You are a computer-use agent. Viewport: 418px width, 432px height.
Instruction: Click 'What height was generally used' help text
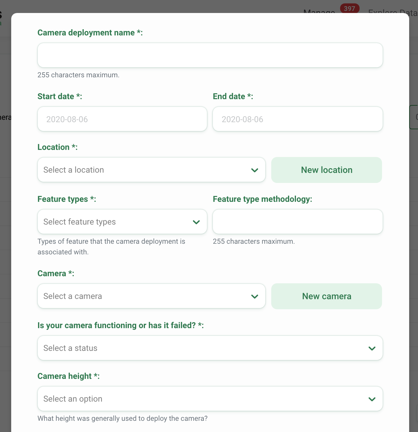click(x=123, y=418)
